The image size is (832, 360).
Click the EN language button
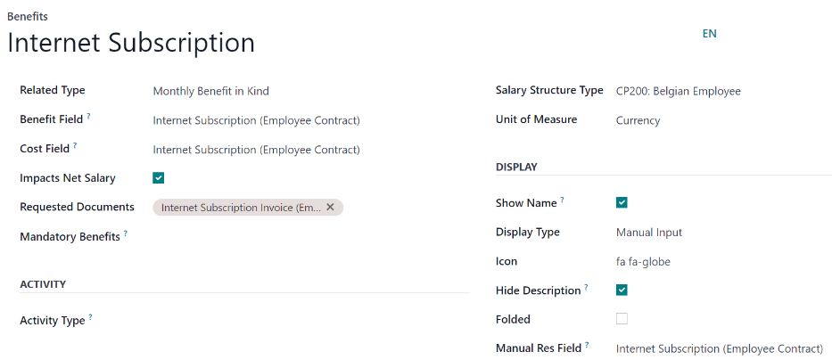(x=710, y=34)
